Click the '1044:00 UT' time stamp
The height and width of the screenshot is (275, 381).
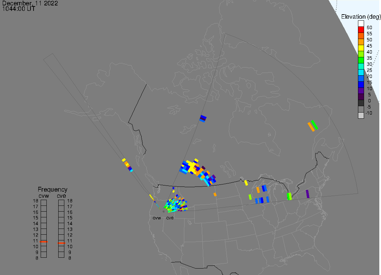(19, 9)
